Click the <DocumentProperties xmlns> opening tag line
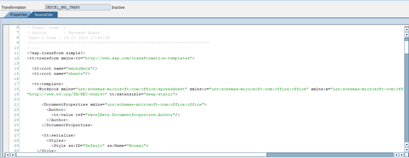 tap(124, 104)
